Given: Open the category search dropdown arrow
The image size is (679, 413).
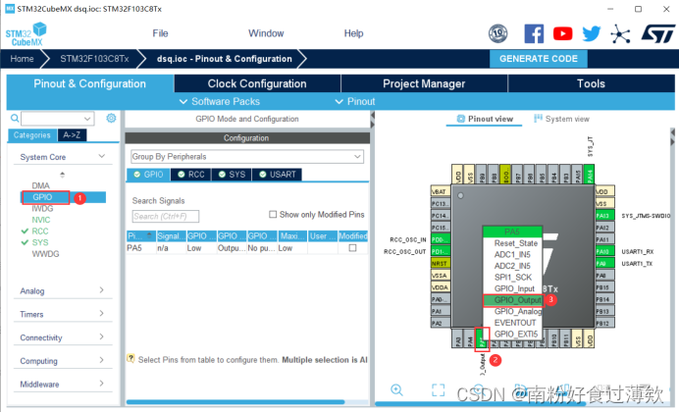Looking at the screenshot, I should point(87,118).
